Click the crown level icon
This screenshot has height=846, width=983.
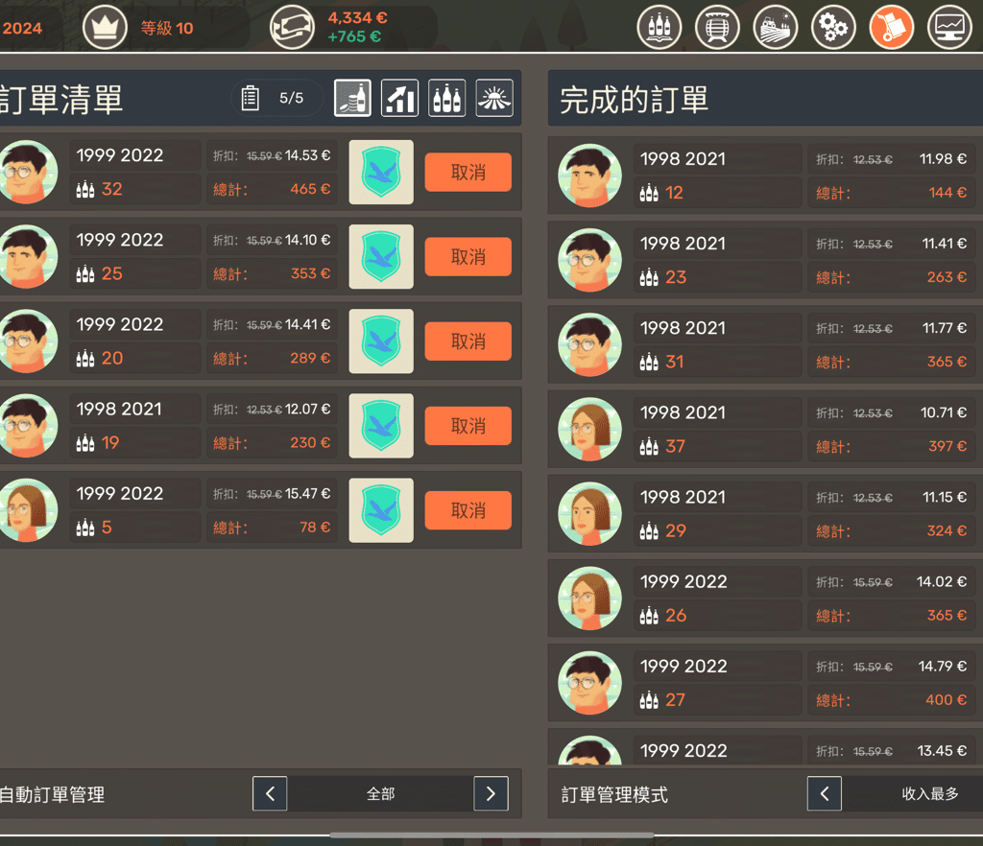tap(105, 28)
